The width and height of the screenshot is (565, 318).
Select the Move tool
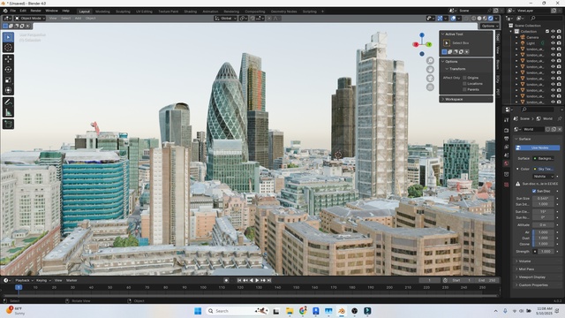tap(8, 59)
